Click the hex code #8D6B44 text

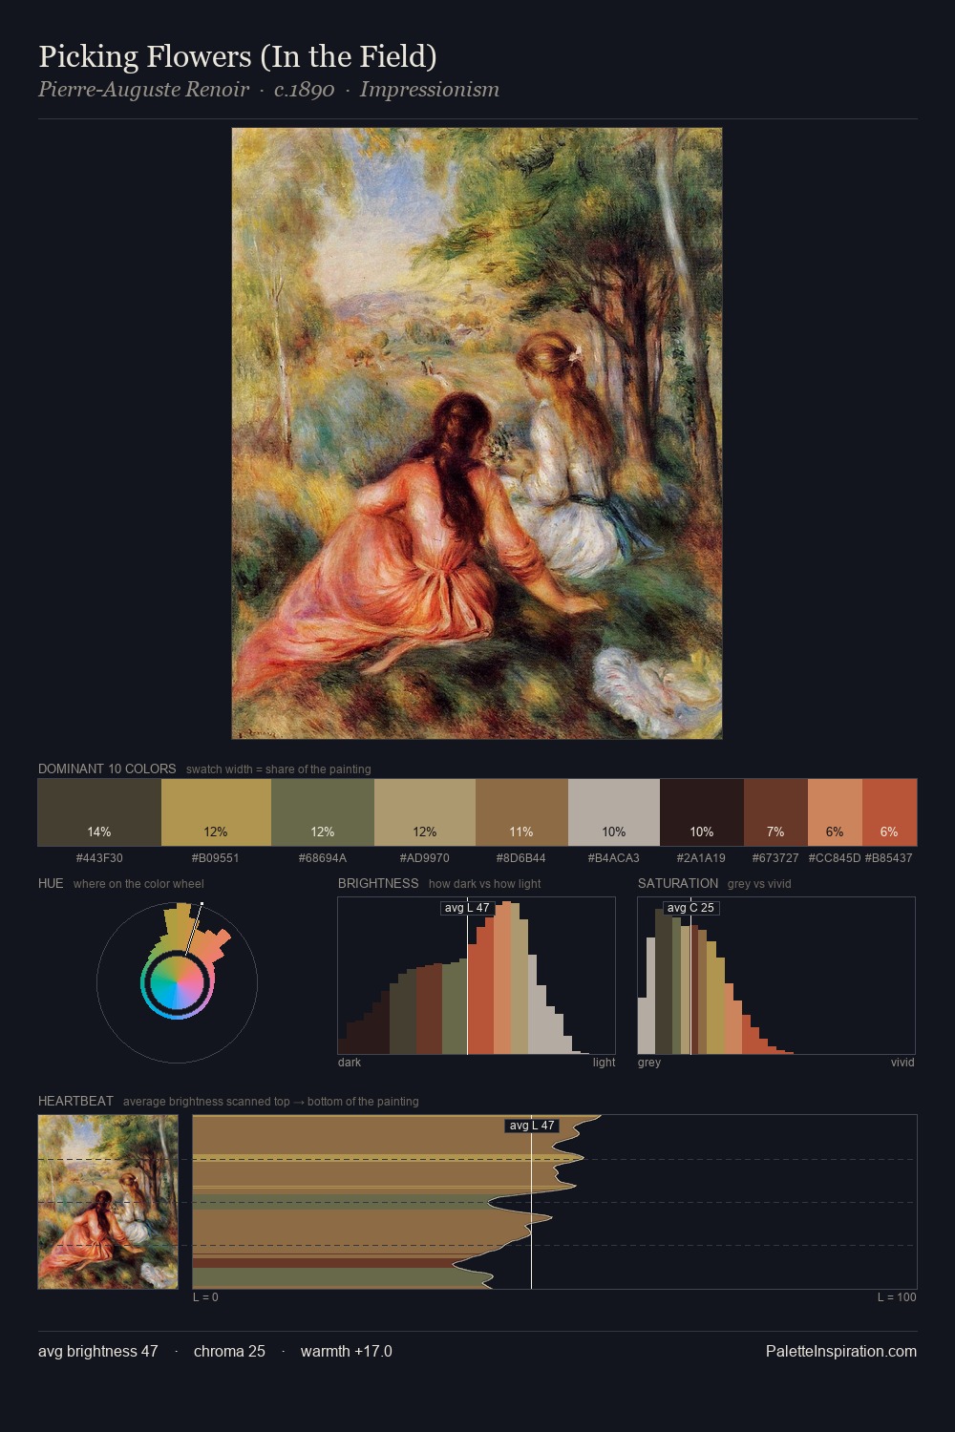[521, 858]
